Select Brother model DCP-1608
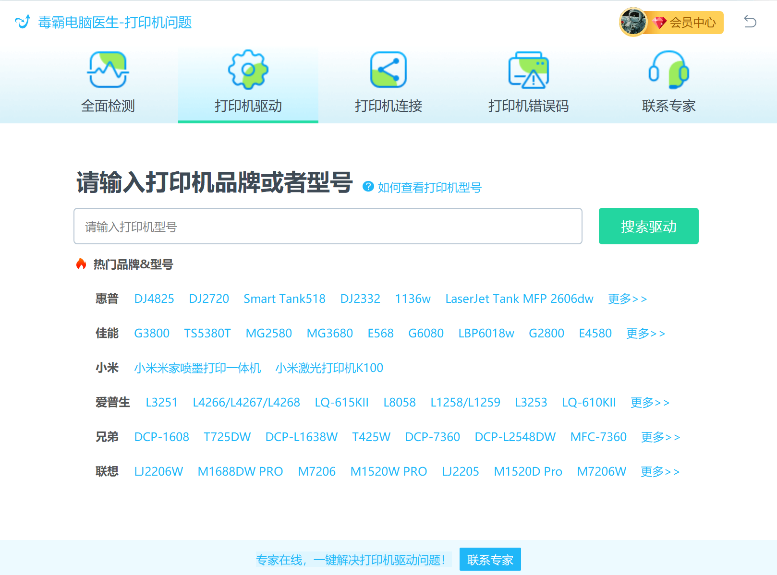This screenshot has height=575, width=777. tap(161, 437)
